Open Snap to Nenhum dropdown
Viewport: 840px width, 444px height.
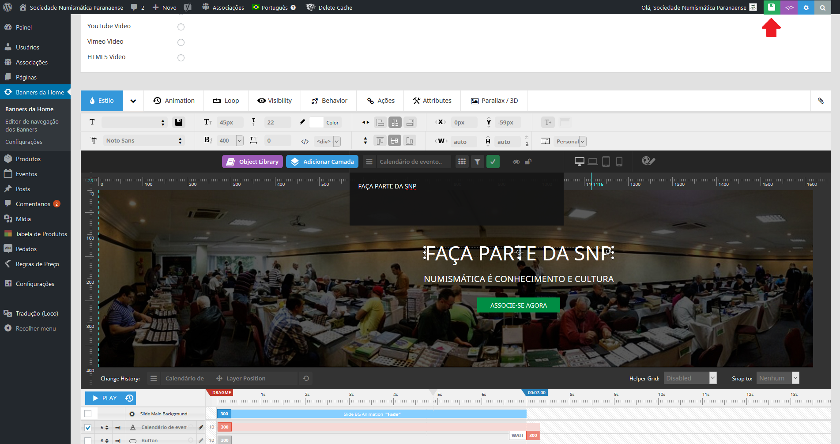[778, 378]
